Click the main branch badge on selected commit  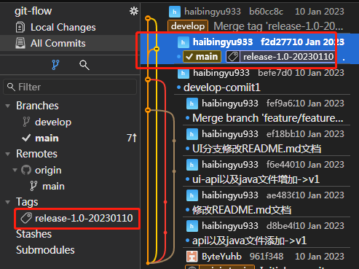[202, 57]
